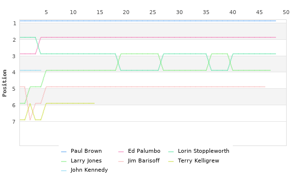Click the x-axis label 10
Screen dimensions: 291x194
[73, 12]
